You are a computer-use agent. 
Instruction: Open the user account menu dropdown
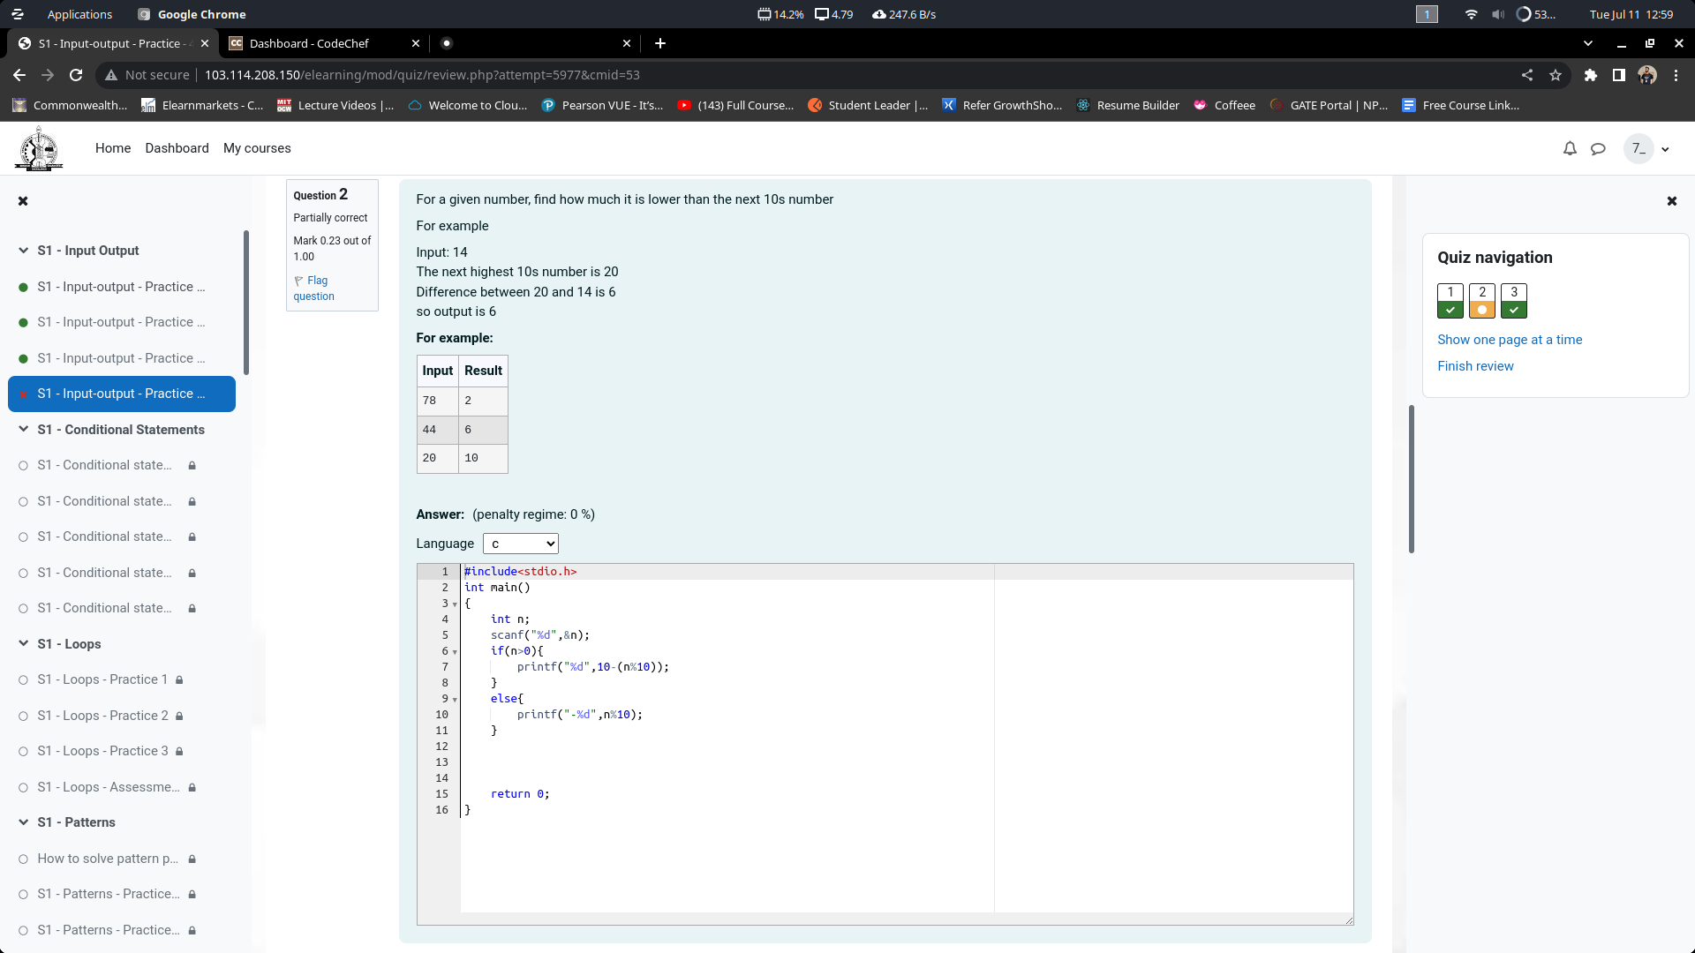tap(1648, 148)
